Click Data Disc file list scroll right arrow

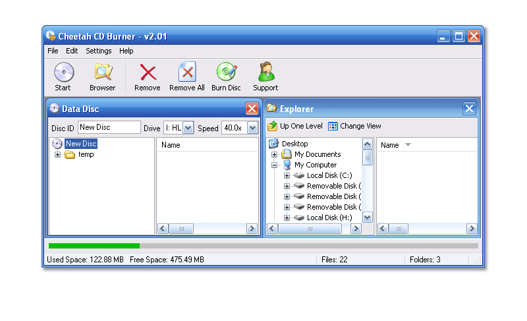click(252, 229)
